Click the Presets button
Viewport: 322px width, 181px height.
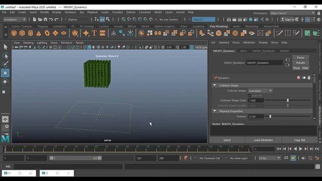click(x=300, y=63)
